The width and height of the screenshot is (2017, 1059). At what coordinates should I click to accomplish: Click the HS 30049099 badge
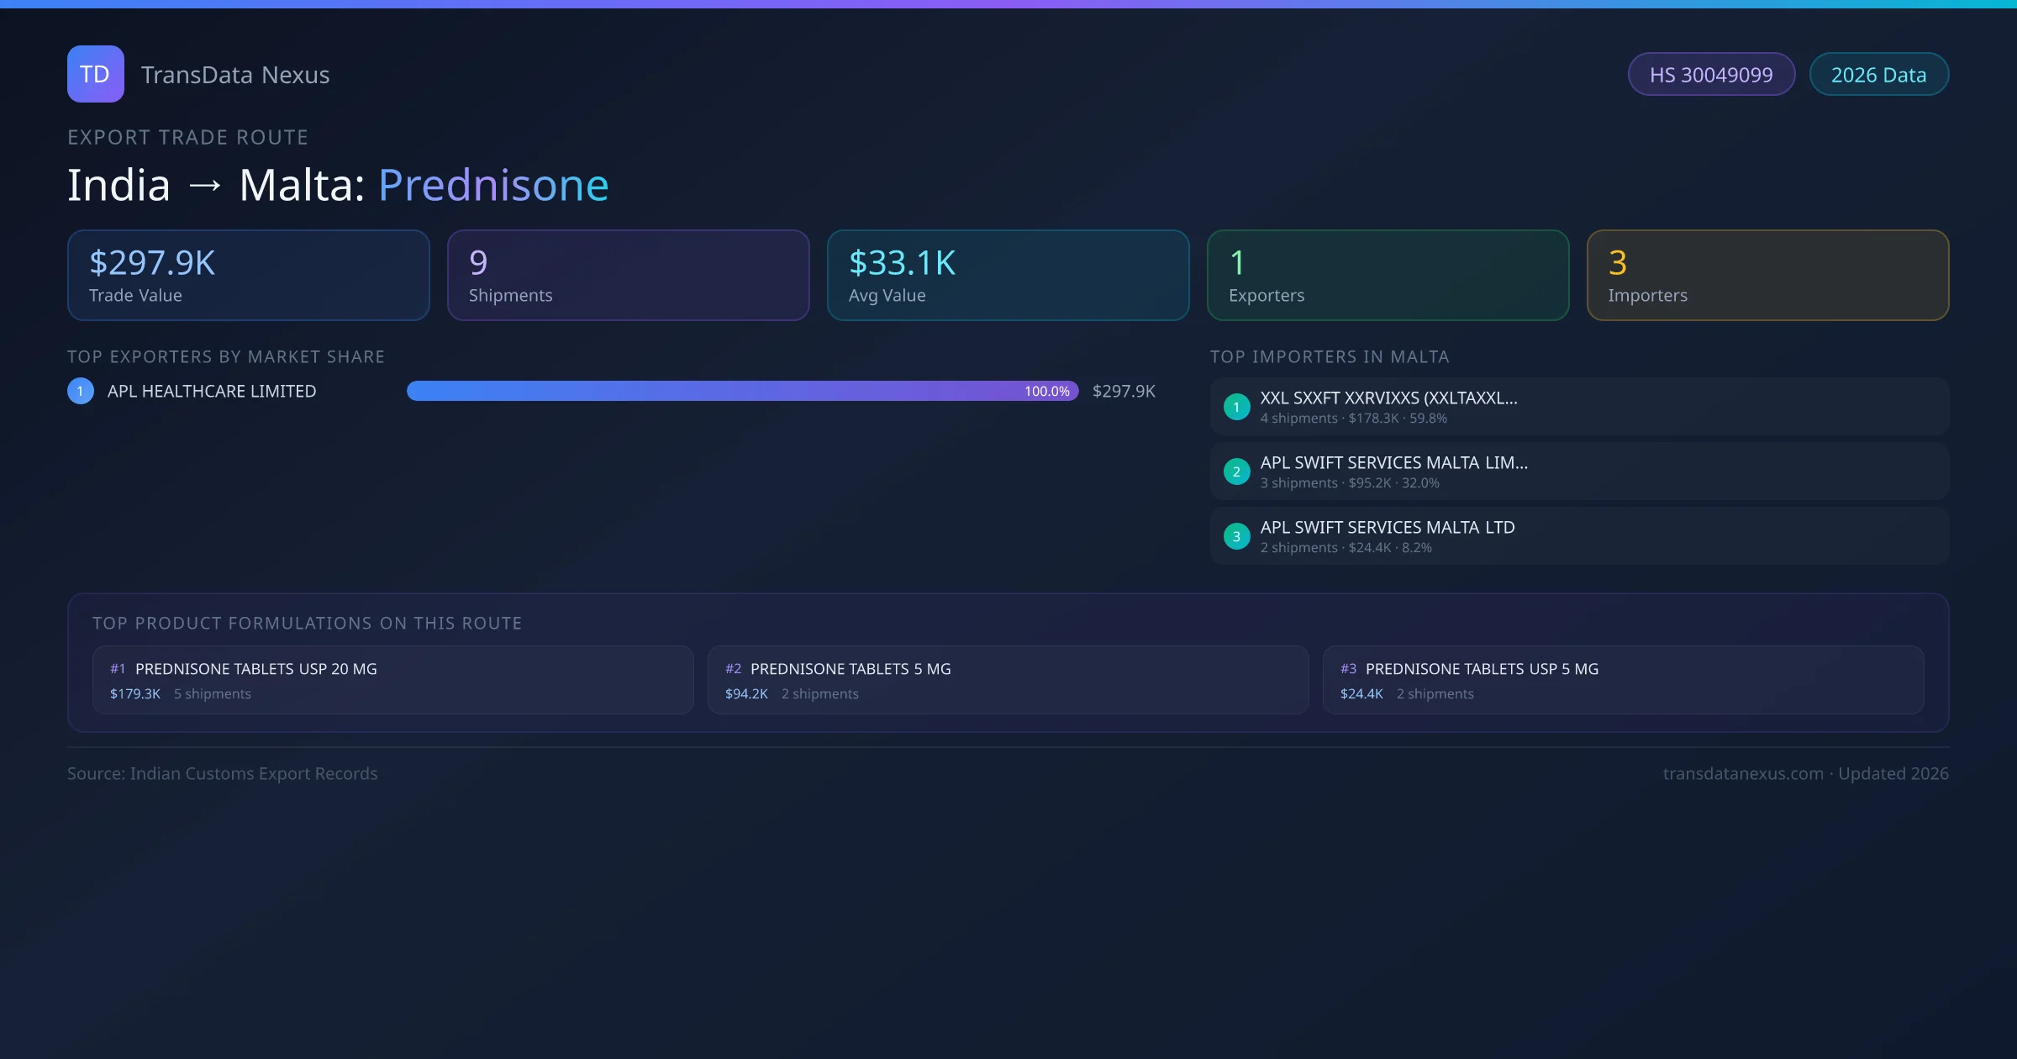[1710, 75]
